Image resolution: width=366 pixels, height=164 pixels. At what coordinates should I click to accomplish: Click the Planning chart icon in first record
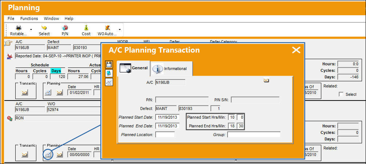48,93
